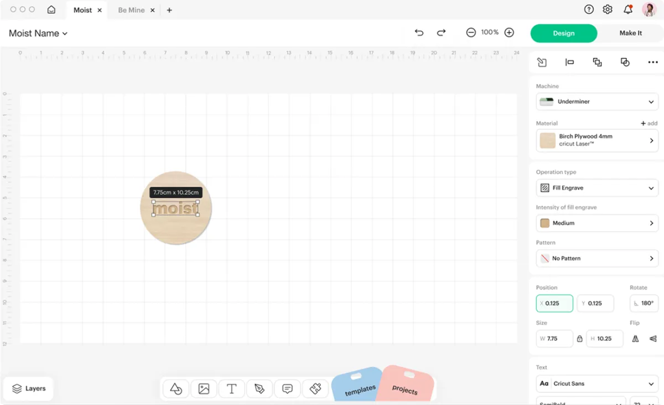664x405 pixels.
Task: Open the templates tag
Action: (359, 385)
